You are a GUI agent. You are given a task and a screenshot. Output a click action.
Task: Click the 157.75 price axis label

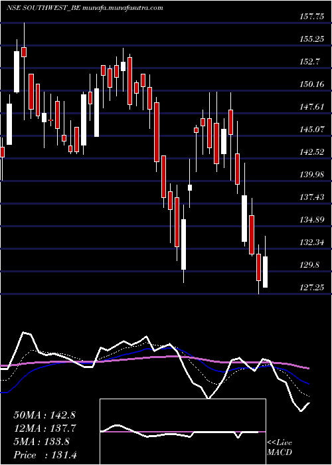tap(311, 17)
